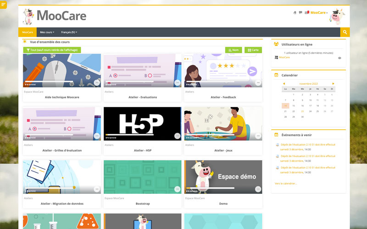Click the MooCare user avatar in online users
The image size is (367, 229).
coord(276,58)
